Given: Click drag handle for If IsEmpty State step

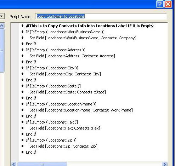Looking at the screenshot, I should 23,86.
